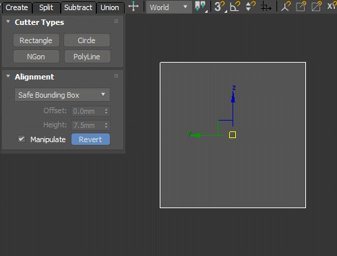Viewport: 337px width, 256px height.
Task: Choose the PolyLine cutter type
Action: pos(87,57)
